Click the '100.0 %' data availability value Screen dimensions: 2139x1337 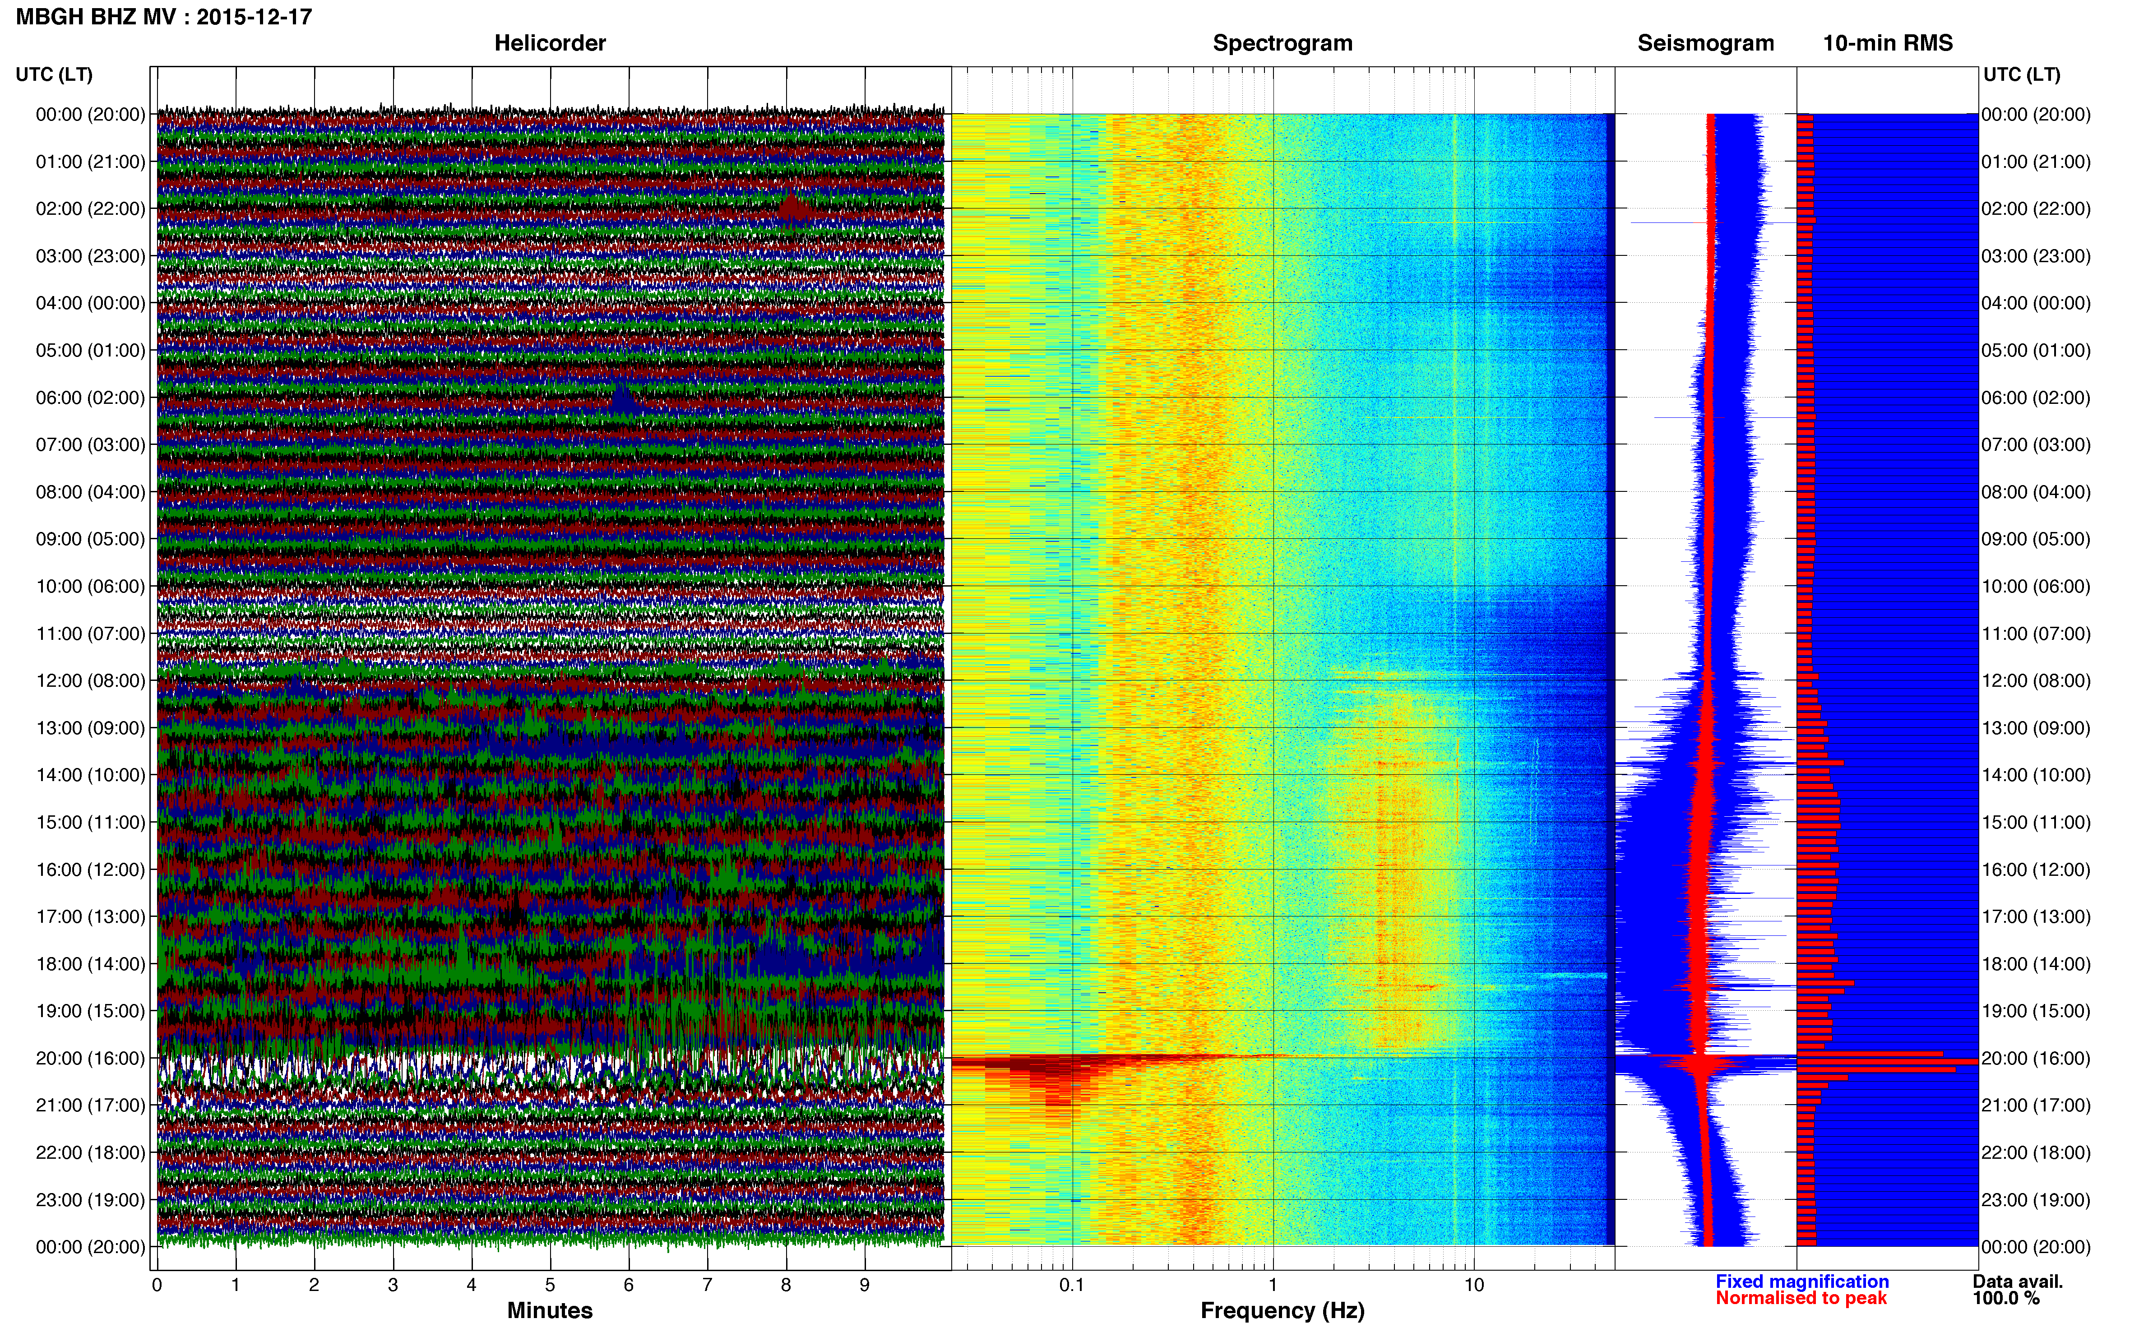pos(2006,1298)
